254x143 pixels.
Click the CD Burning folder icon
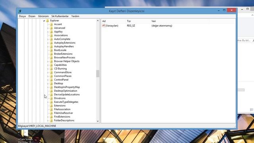(51, 69)
